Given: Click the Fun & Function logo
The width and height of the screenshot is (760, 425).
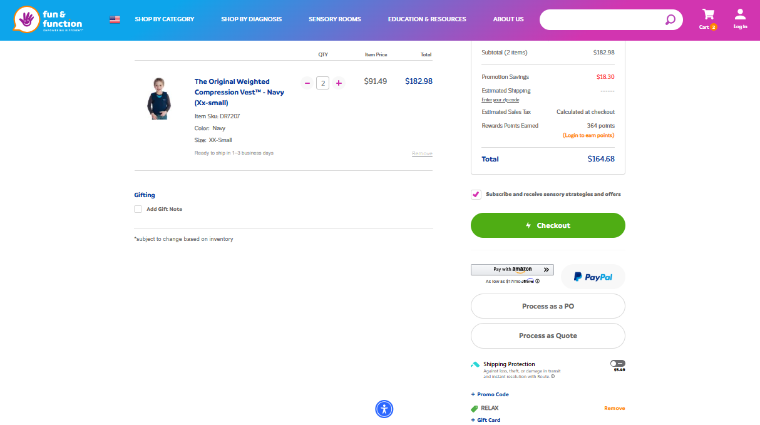Looking at the screenshot, I should tap(48, 19).
